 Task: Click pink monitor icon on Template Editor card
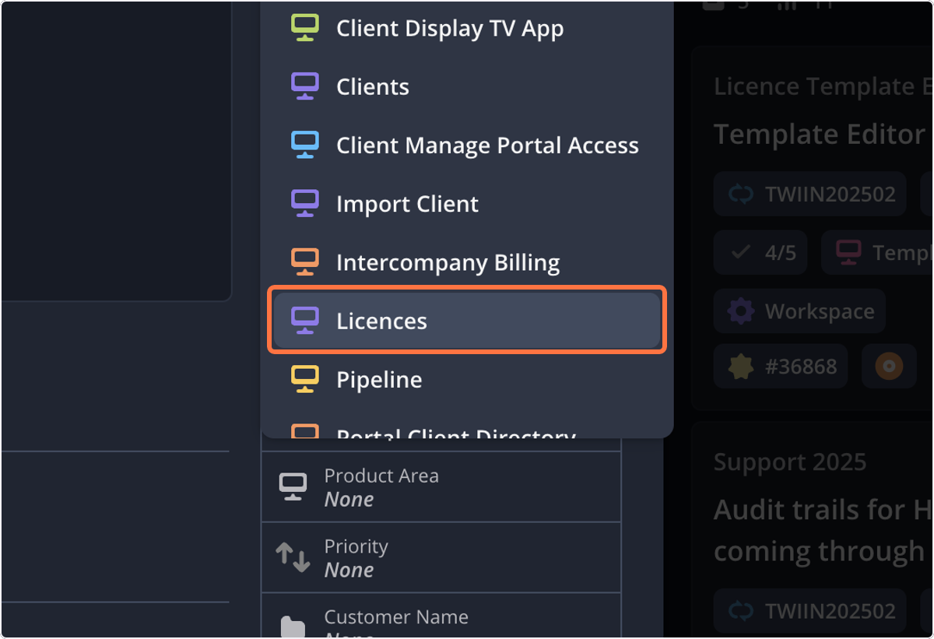tap(848, 253)
